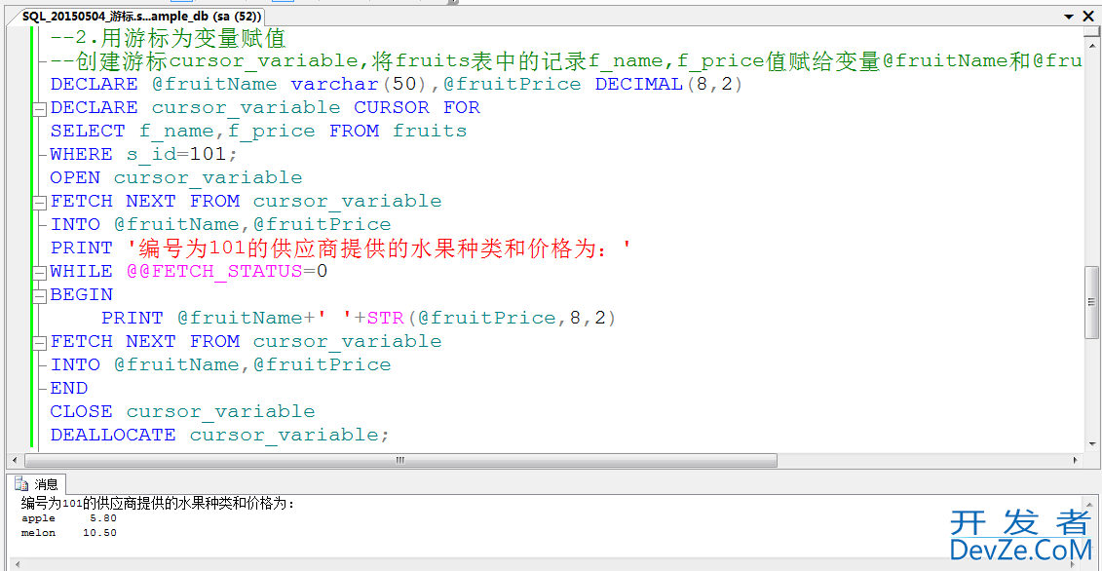Close the SQL_20150504 query document
The image size is (1102, 571).
[1088, 17]
